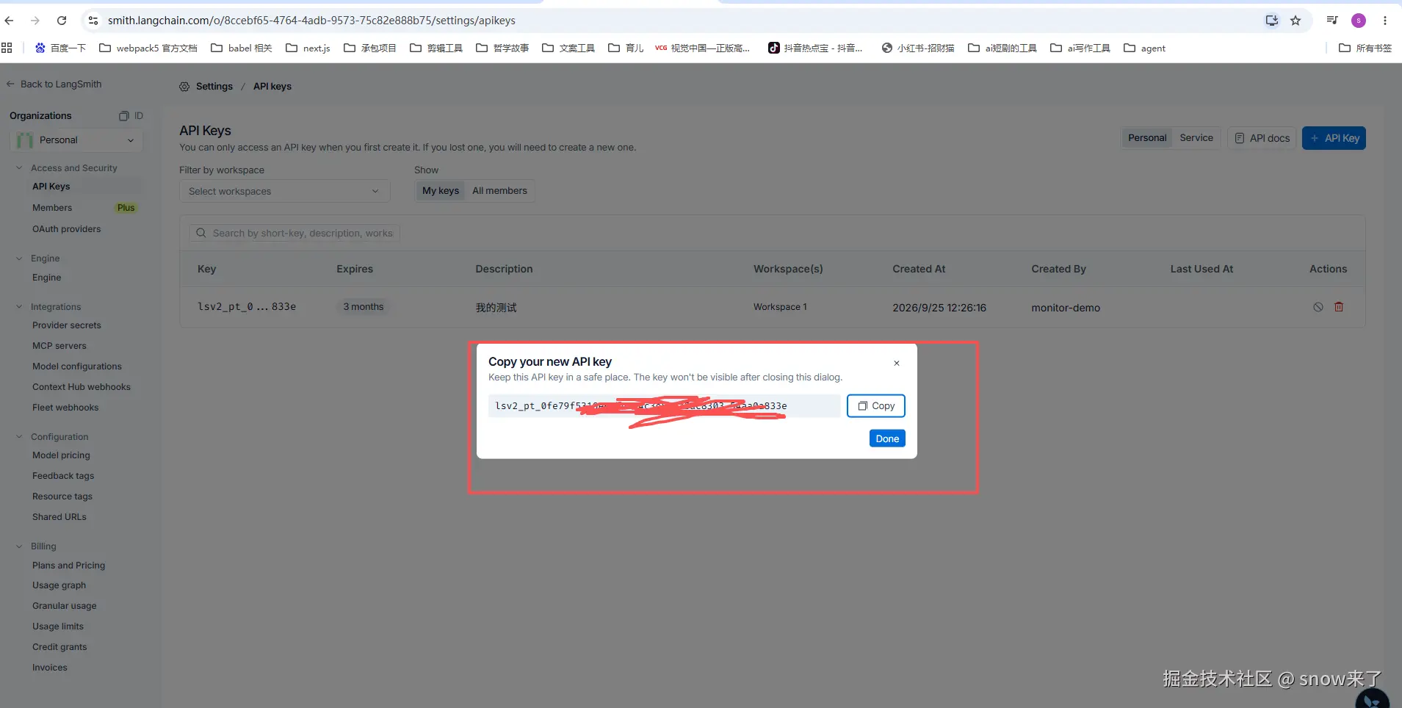The height and width of the screenshot is (708, 1402).
Task: Go to Usage limits page
Action: [x=58, y=626]
